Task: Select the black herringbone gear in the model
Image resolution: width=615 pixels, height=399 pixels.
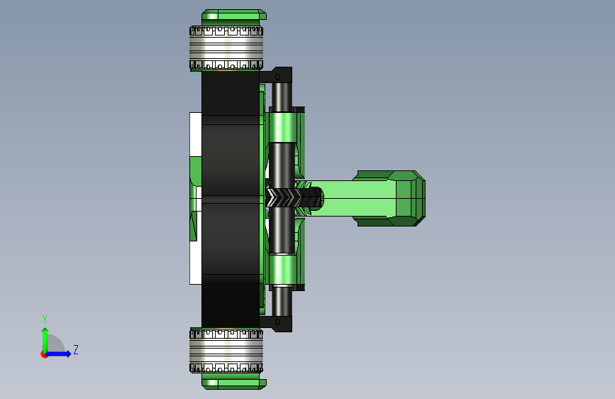Action: click(294, 198)
